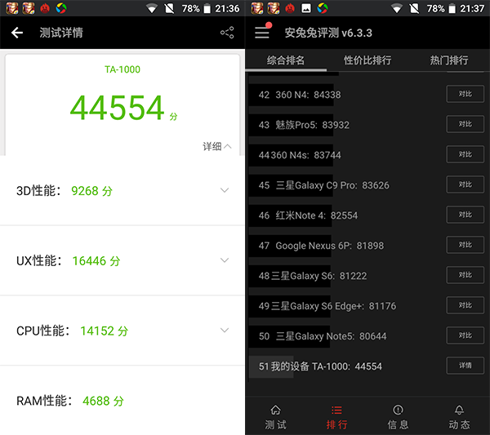Tap the 信息 info icon in bottom navigation
Screen dimensions: 490x435
tap(399, 410)
